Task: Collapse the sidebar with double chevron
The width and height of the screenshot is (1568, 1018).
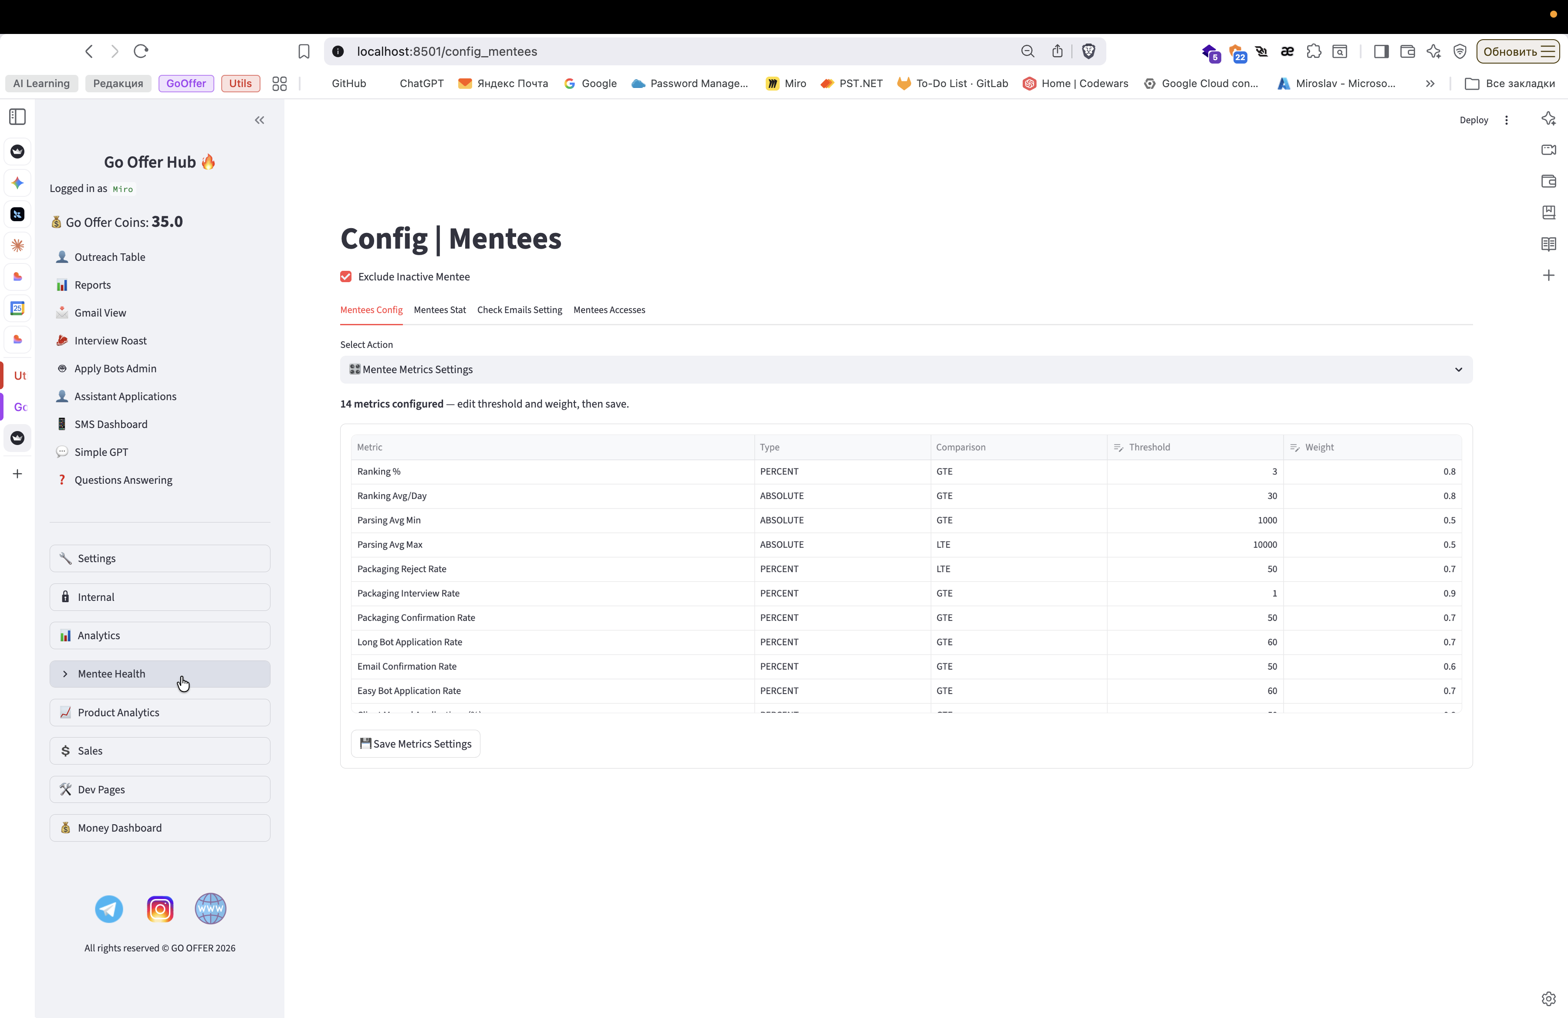Action: click(260, 120)
